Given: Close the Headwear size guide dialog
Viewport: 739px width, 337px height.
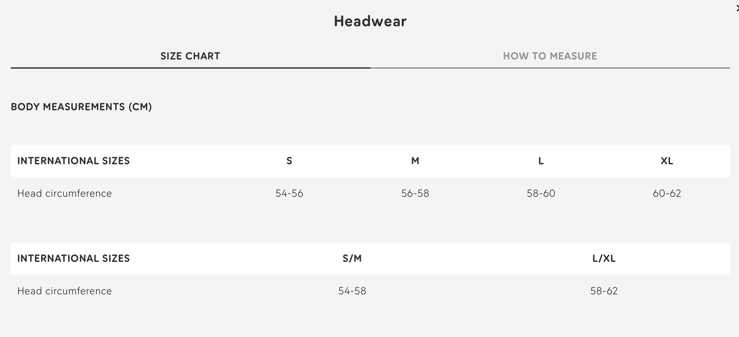Looking at the screenshot, I should pos(737,8).
